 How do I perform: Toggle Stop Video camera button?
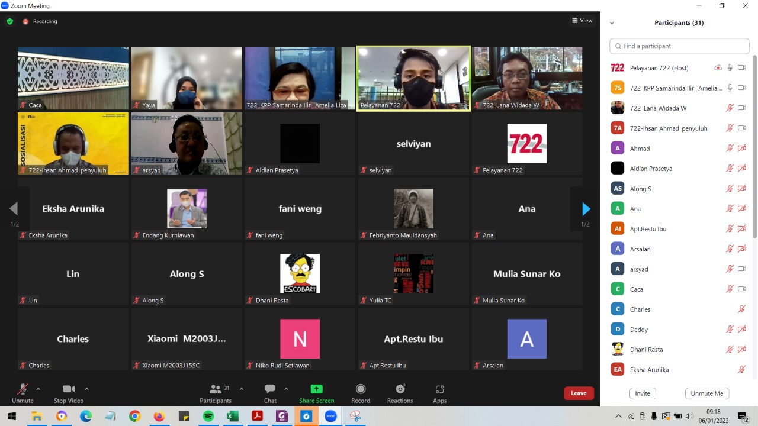(69, 389)
